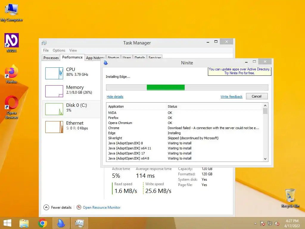Switch to Task Manager via taskbar icon
This screenshot has width=305, height=229.
click(79, 223)
